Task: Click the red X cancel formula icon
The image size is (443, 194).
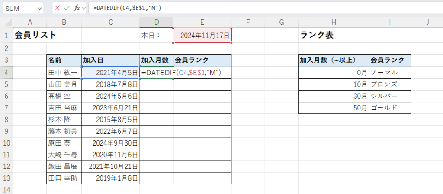Action: pos(58,8)
